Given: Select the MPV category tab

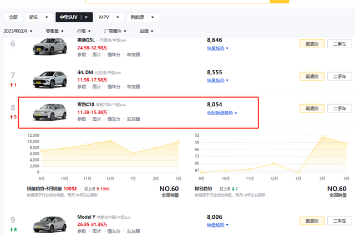Looking at the screenshot, I should [x=104, y=17].
